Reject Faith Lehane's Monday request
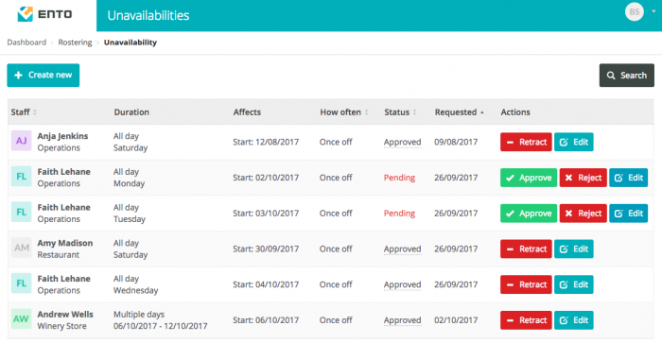 pyautogui.click(x=584, y=178)
